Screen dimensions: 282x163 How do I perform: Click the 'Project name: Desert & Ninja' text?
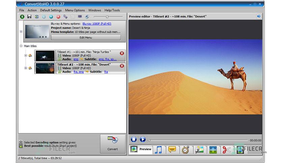[x=70, y=28]
